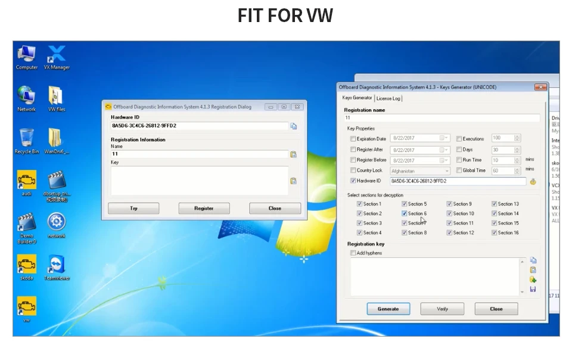Click Close in Keys Generator window
This screenshot has width=572, height=345.
pos(496,309)
